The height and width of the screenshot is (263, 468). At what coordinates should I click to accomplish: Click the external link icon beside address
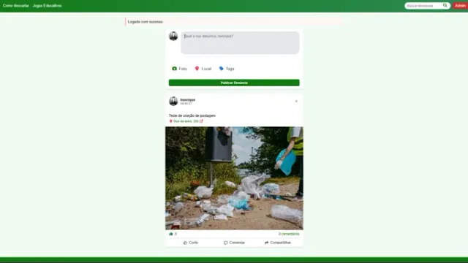(x=202, y=121)
